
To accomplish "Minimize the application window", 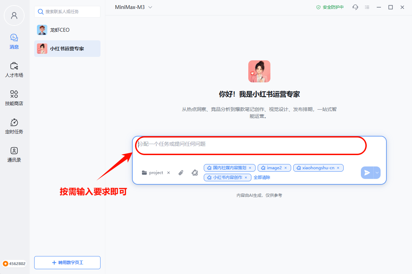I will [379, 7].
